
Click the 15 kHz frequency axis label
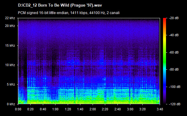pos(10,45)
